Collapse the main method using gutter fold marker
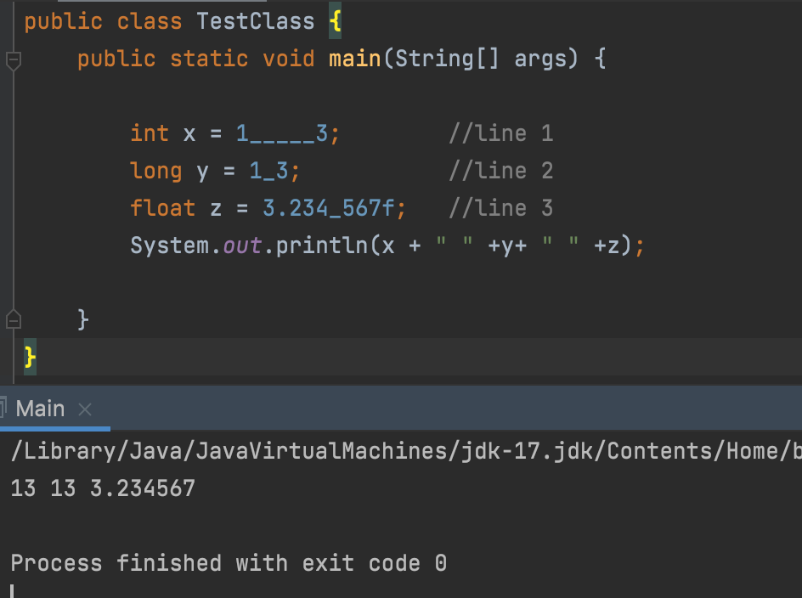802x598 pixels. pos(12,59)
